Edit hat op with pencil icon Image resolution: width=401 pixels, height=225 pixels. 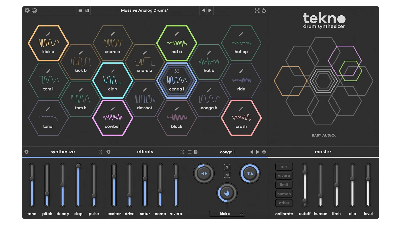pyautogui.click(x=241, y=34)
